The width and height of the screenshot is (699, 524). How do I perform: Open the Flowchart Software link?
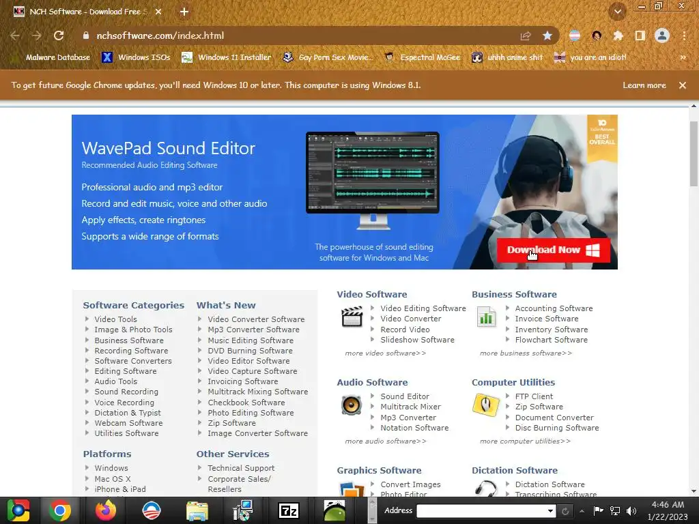[x=551, y=340]
